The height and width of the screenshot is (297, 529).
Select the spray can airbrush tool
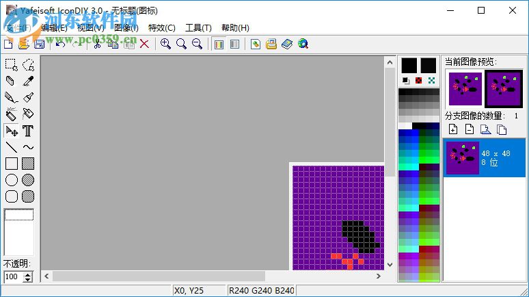12,114
